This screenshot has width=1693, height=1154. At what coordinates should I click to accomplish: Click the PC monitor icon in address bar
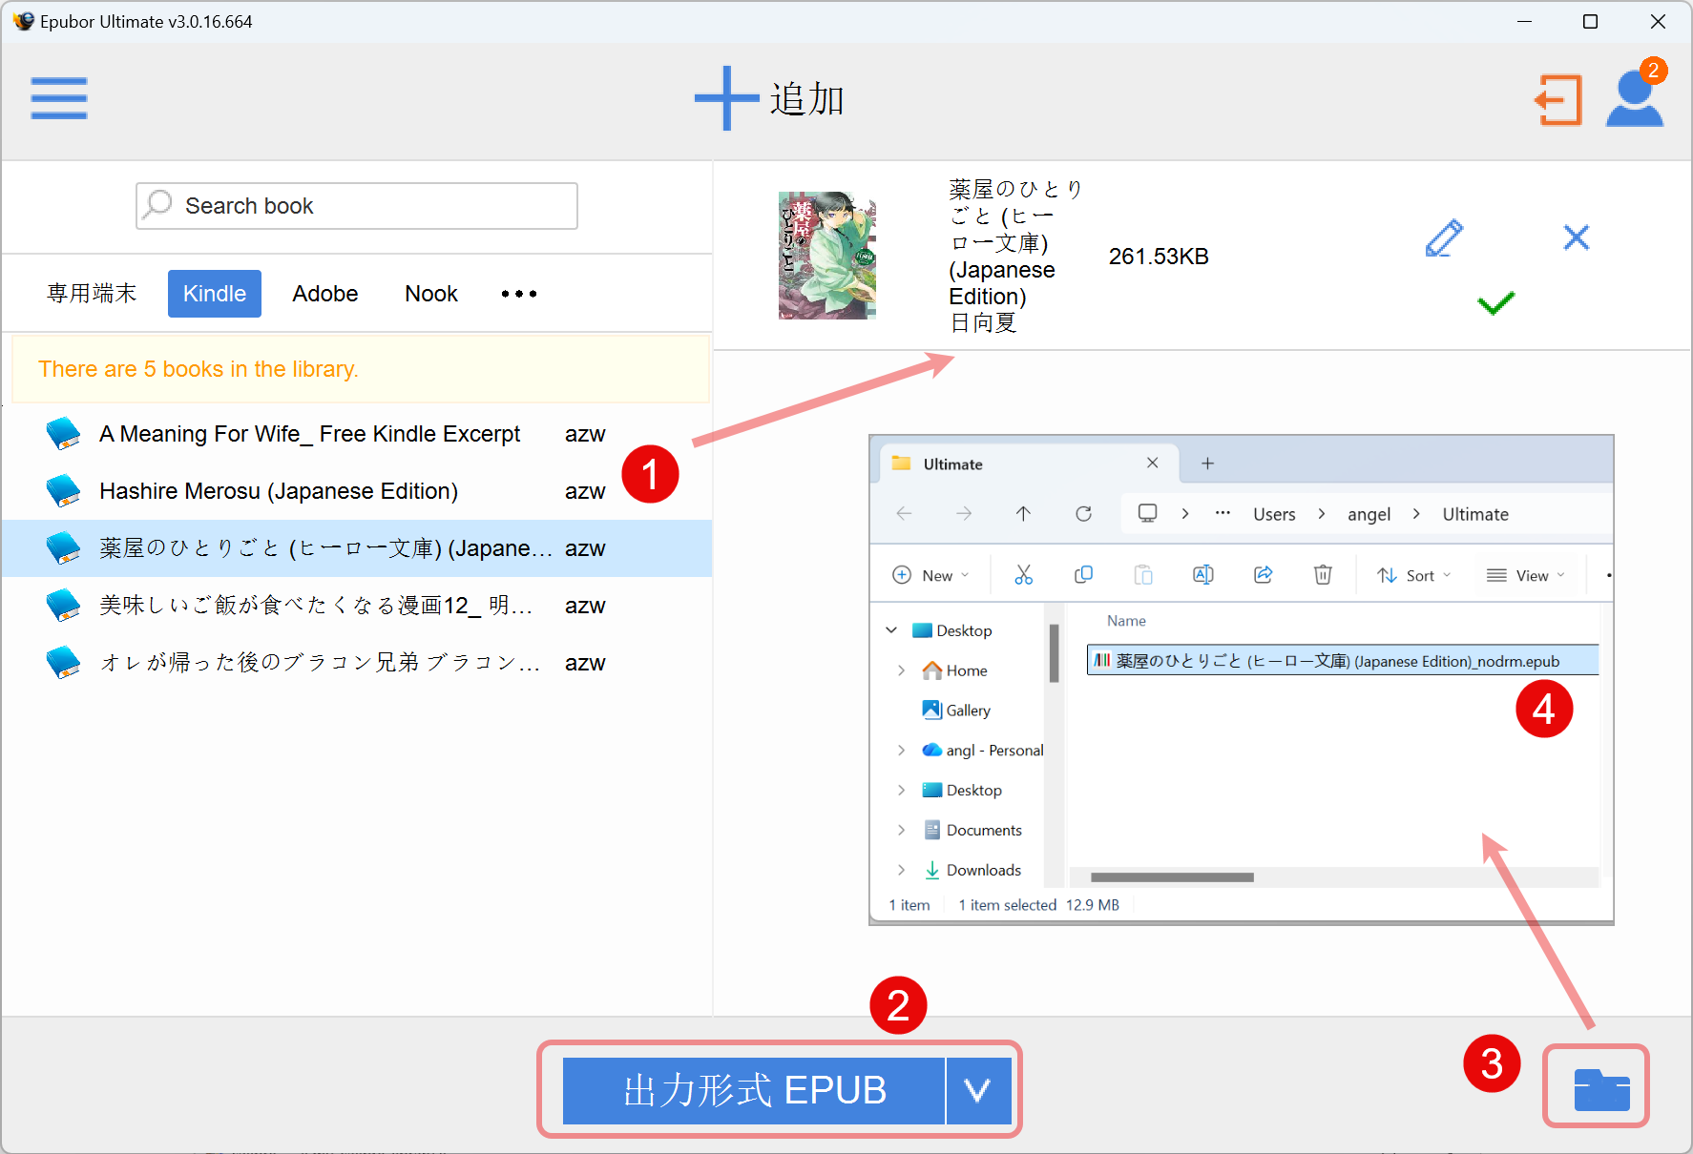pyautogui.click(x=1147, y=514)
